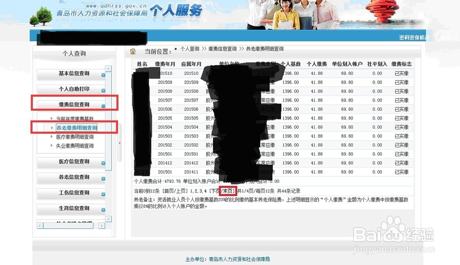Select 当前年度缴费基数 in the sidebar tree
Screen dimensions: 460x265
point(75,118)
